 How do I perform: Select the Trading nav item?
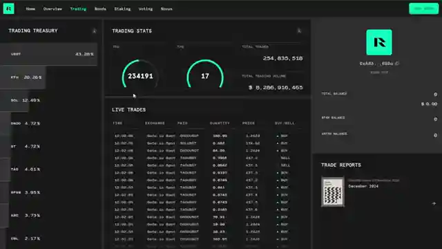(x=78, y=9)
